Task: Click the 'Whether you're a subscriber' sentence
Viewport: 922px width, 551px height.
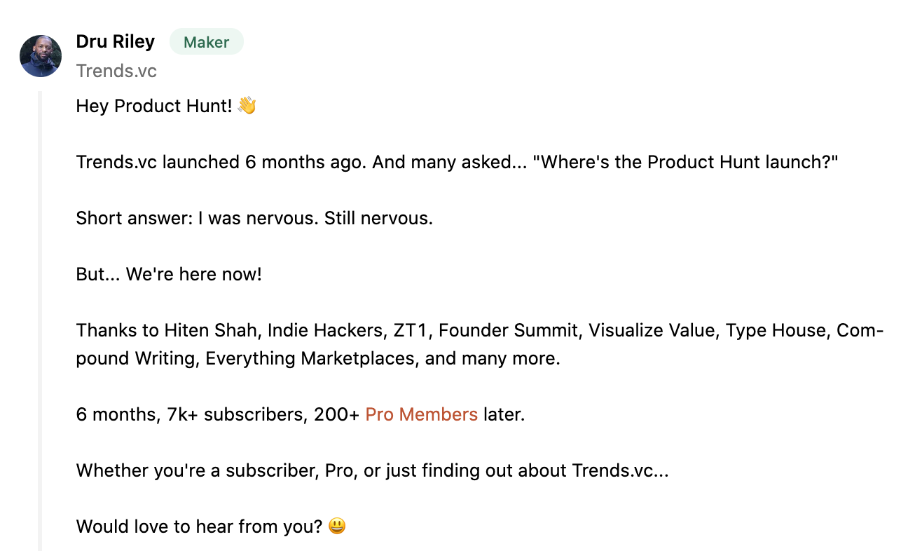Action: pyautogui.click(x=373, y=470)
